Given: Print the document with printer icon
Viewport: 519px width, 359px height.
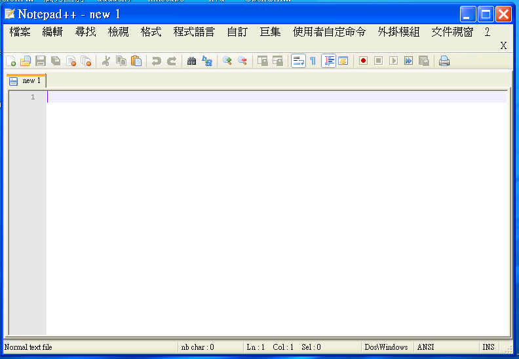Looking at the screenshot, I should tap(444, 61).
